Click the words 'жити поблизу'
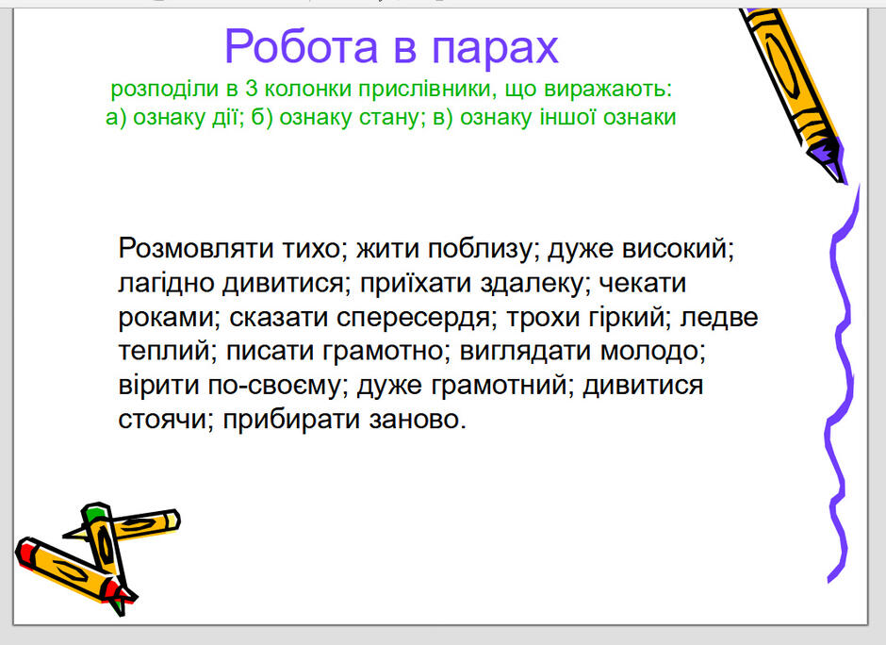Viewport: 886px width, 645px height. pyautogui.click(x=444, y=249)
